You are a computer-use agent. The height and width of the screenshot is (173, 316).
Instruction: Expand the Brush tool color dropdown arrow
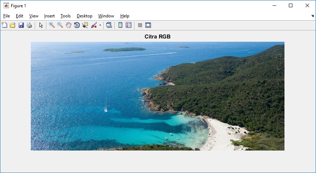100,25
